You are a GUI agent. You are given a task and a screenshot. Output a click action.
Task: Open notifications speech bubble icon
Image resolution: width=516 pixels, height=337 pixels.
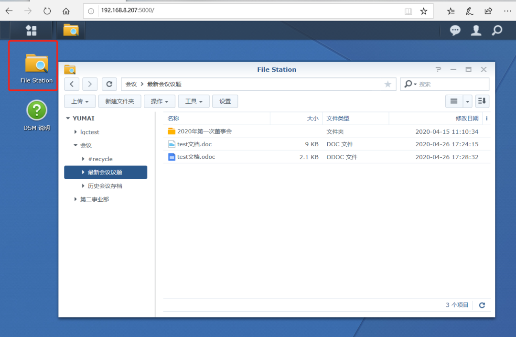tap(455, 31)
